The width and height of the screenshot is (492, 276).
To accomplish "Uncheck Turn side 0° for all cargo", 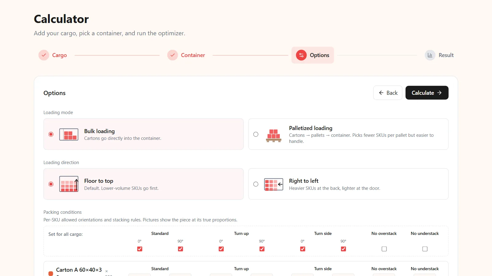I will tap(303, 249).
